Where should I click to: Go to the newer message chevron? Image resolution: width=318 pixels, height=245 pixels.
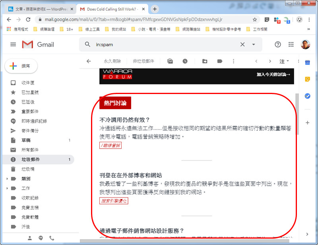coord(256,61)
